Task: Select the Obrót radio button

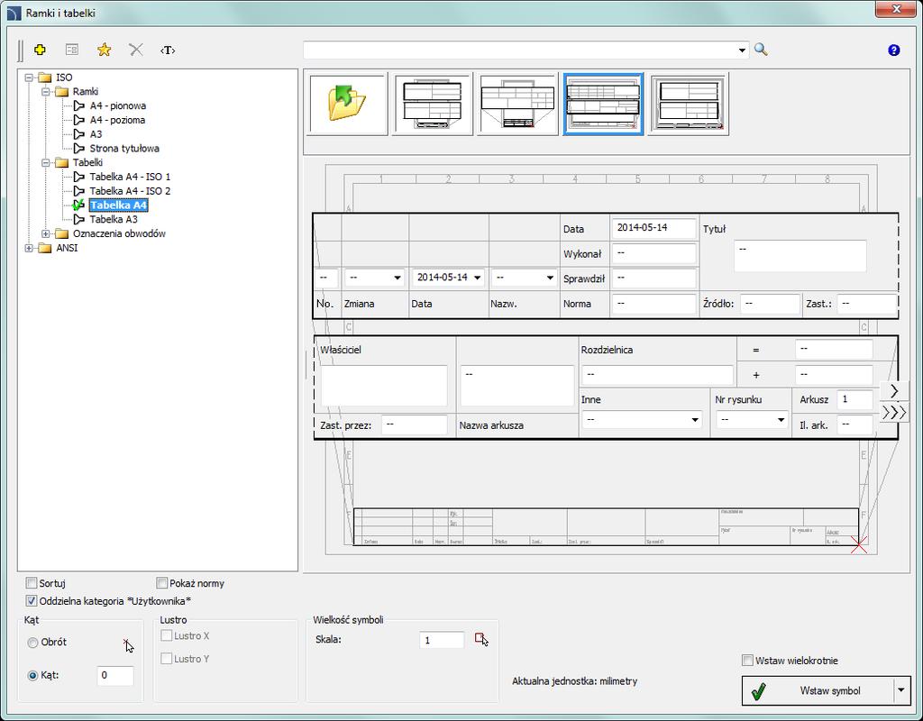Action: pos(33,643)
